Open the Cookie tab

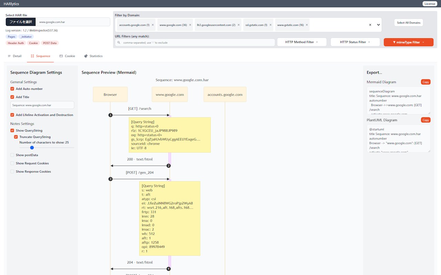point(67,56)
